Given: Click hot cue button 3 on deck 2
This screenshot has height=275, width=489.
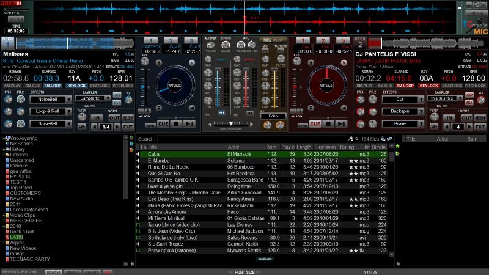Looking at the screenshot, I should (343, 40).
